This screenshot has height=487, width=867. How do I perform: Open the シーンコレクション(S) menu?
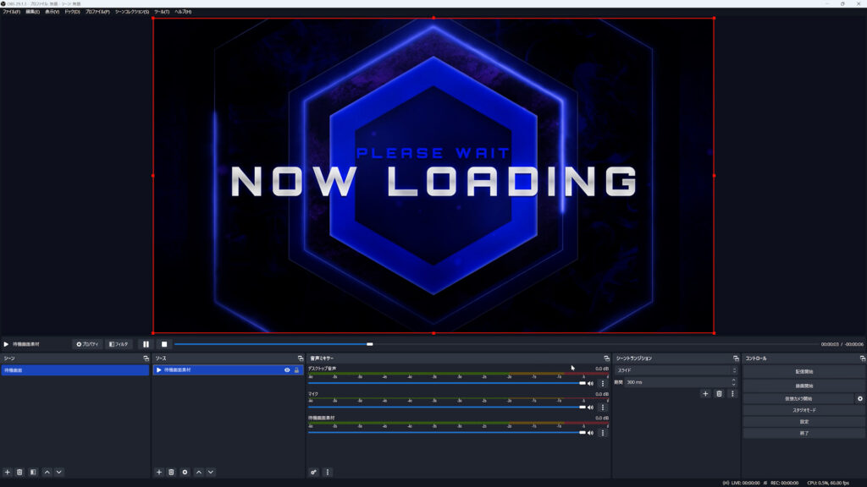pos(131,12)
